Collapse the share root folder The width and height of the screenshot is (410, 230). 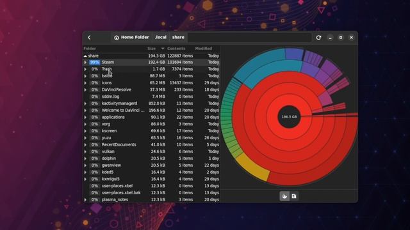click(x=85, y=56)
